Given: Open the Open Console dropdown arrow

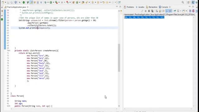Looking at the screenshot, I should pyautogui.click(x=186, y=11).
